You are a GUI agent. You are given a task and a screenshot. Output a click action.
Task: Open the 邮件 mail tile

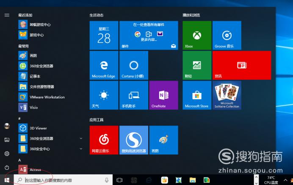point(149,35)
